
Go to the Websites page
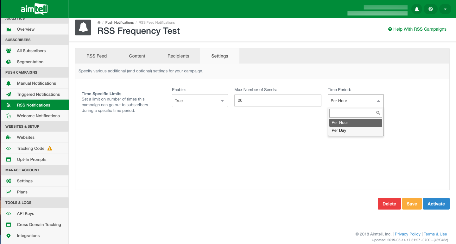tap(34, 137)
